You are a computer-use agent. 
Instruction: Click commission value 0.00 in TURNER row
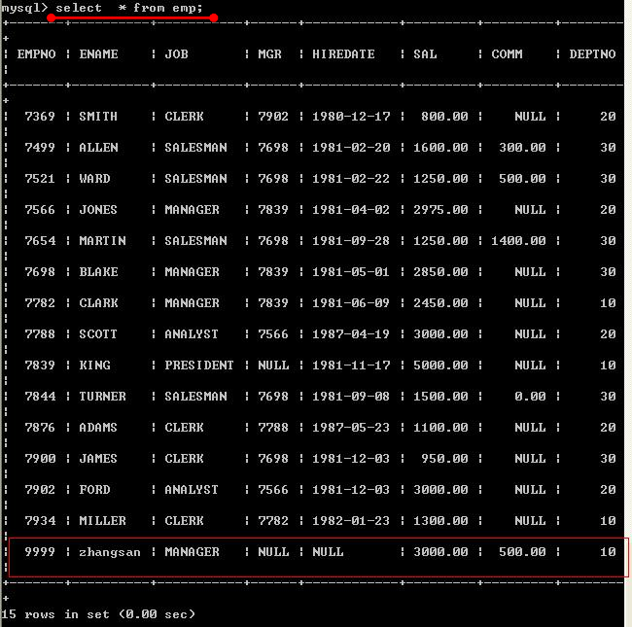(x=531, y=397)
